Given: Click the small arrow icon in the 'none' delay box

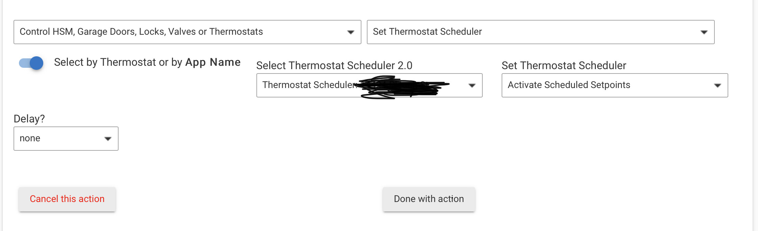Looking at the screenshot, I should (108, 139).
